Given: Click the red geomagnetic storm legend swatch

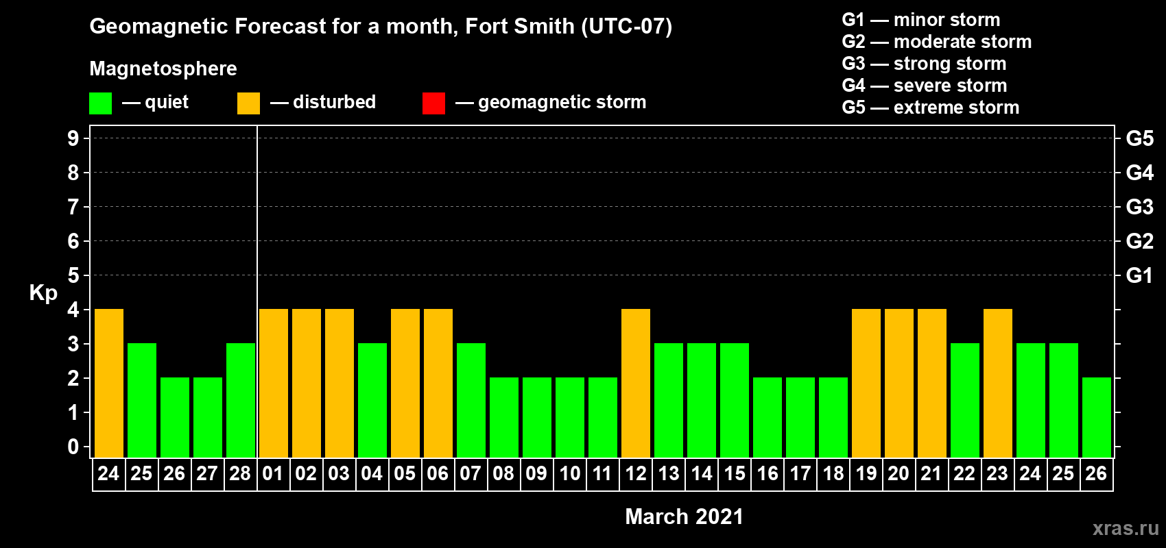Looking at the screenshot, I should (434, 103).
